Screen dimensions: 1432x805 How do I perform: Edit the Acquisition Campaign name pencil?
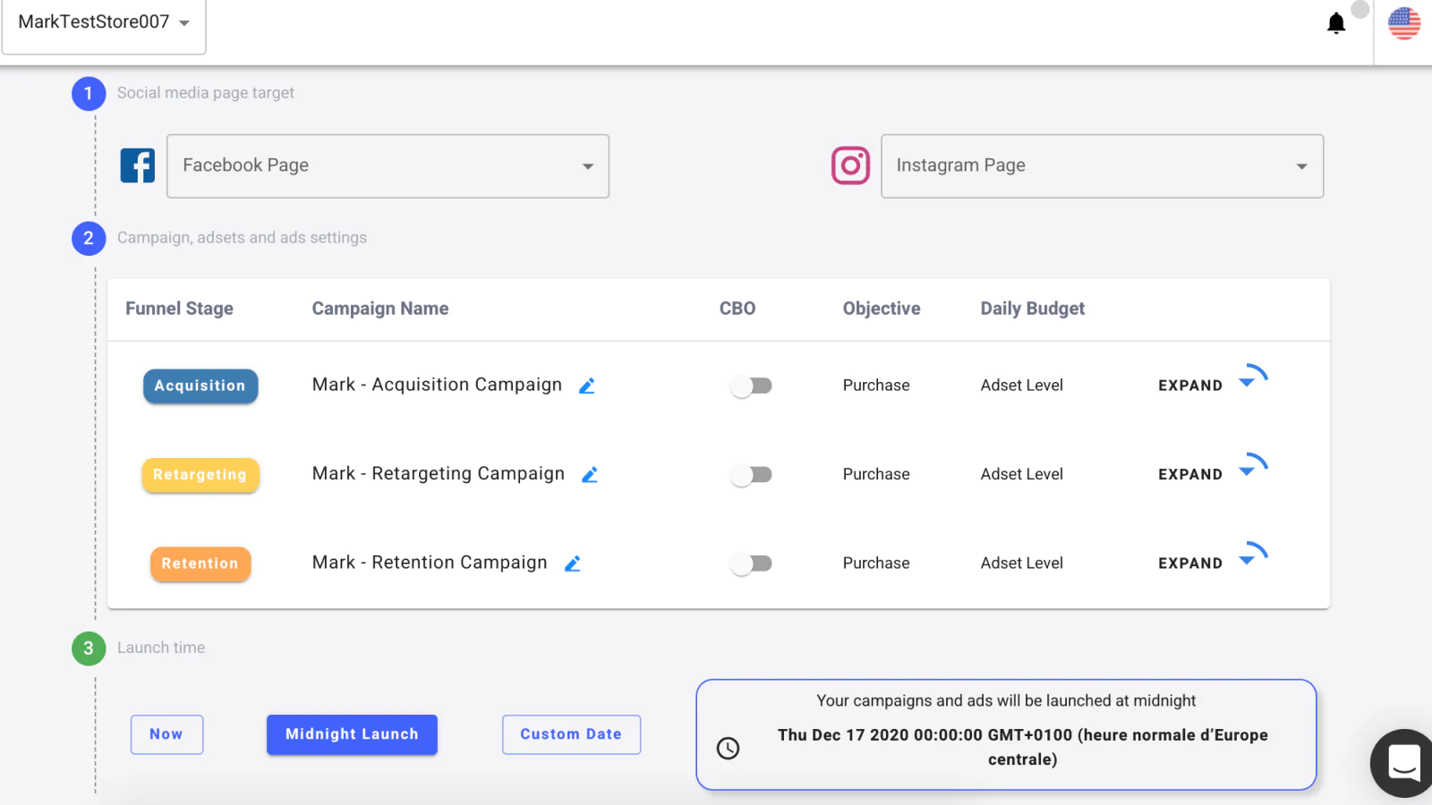587,386
